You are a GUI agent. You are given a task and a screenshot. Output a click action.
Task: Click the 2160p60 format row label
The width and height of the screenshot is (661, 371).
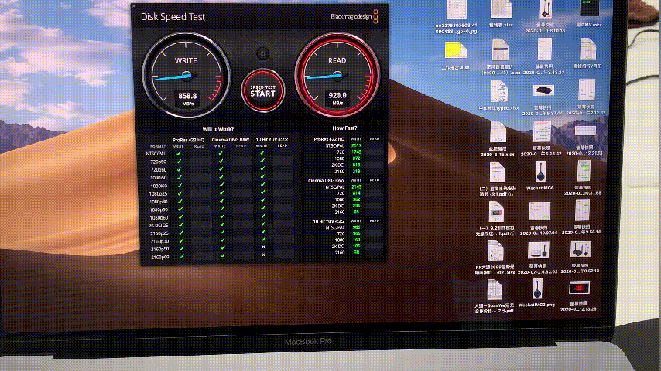[159, 257]
